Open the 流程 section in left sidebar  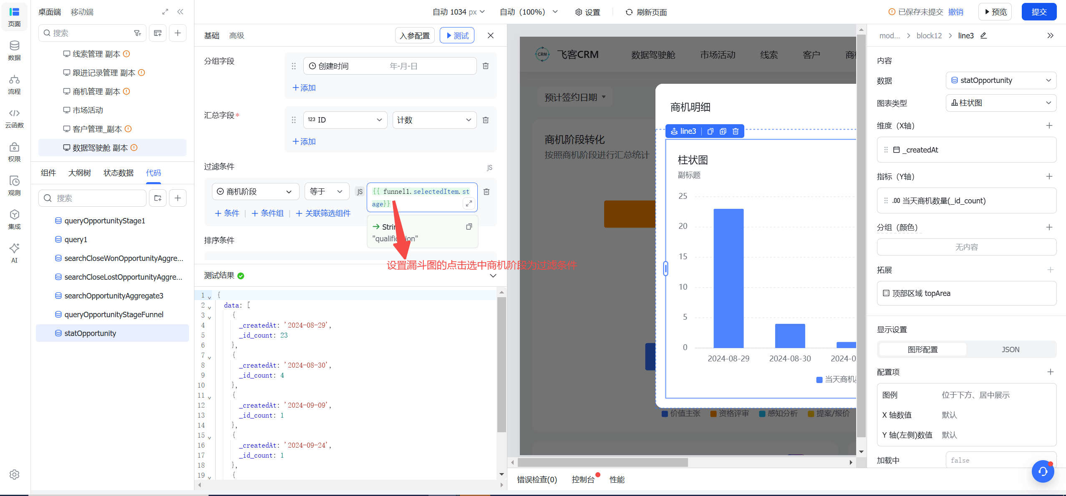point(14,85)
